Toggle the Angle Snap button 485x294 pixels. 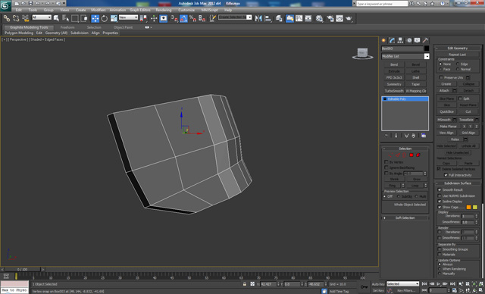(x=183, y=18)
